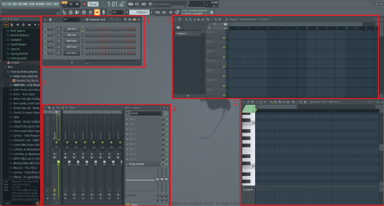Click the Stop transport button
The height and width of the screenshot is (206, 384).
[x=77, y=4]
